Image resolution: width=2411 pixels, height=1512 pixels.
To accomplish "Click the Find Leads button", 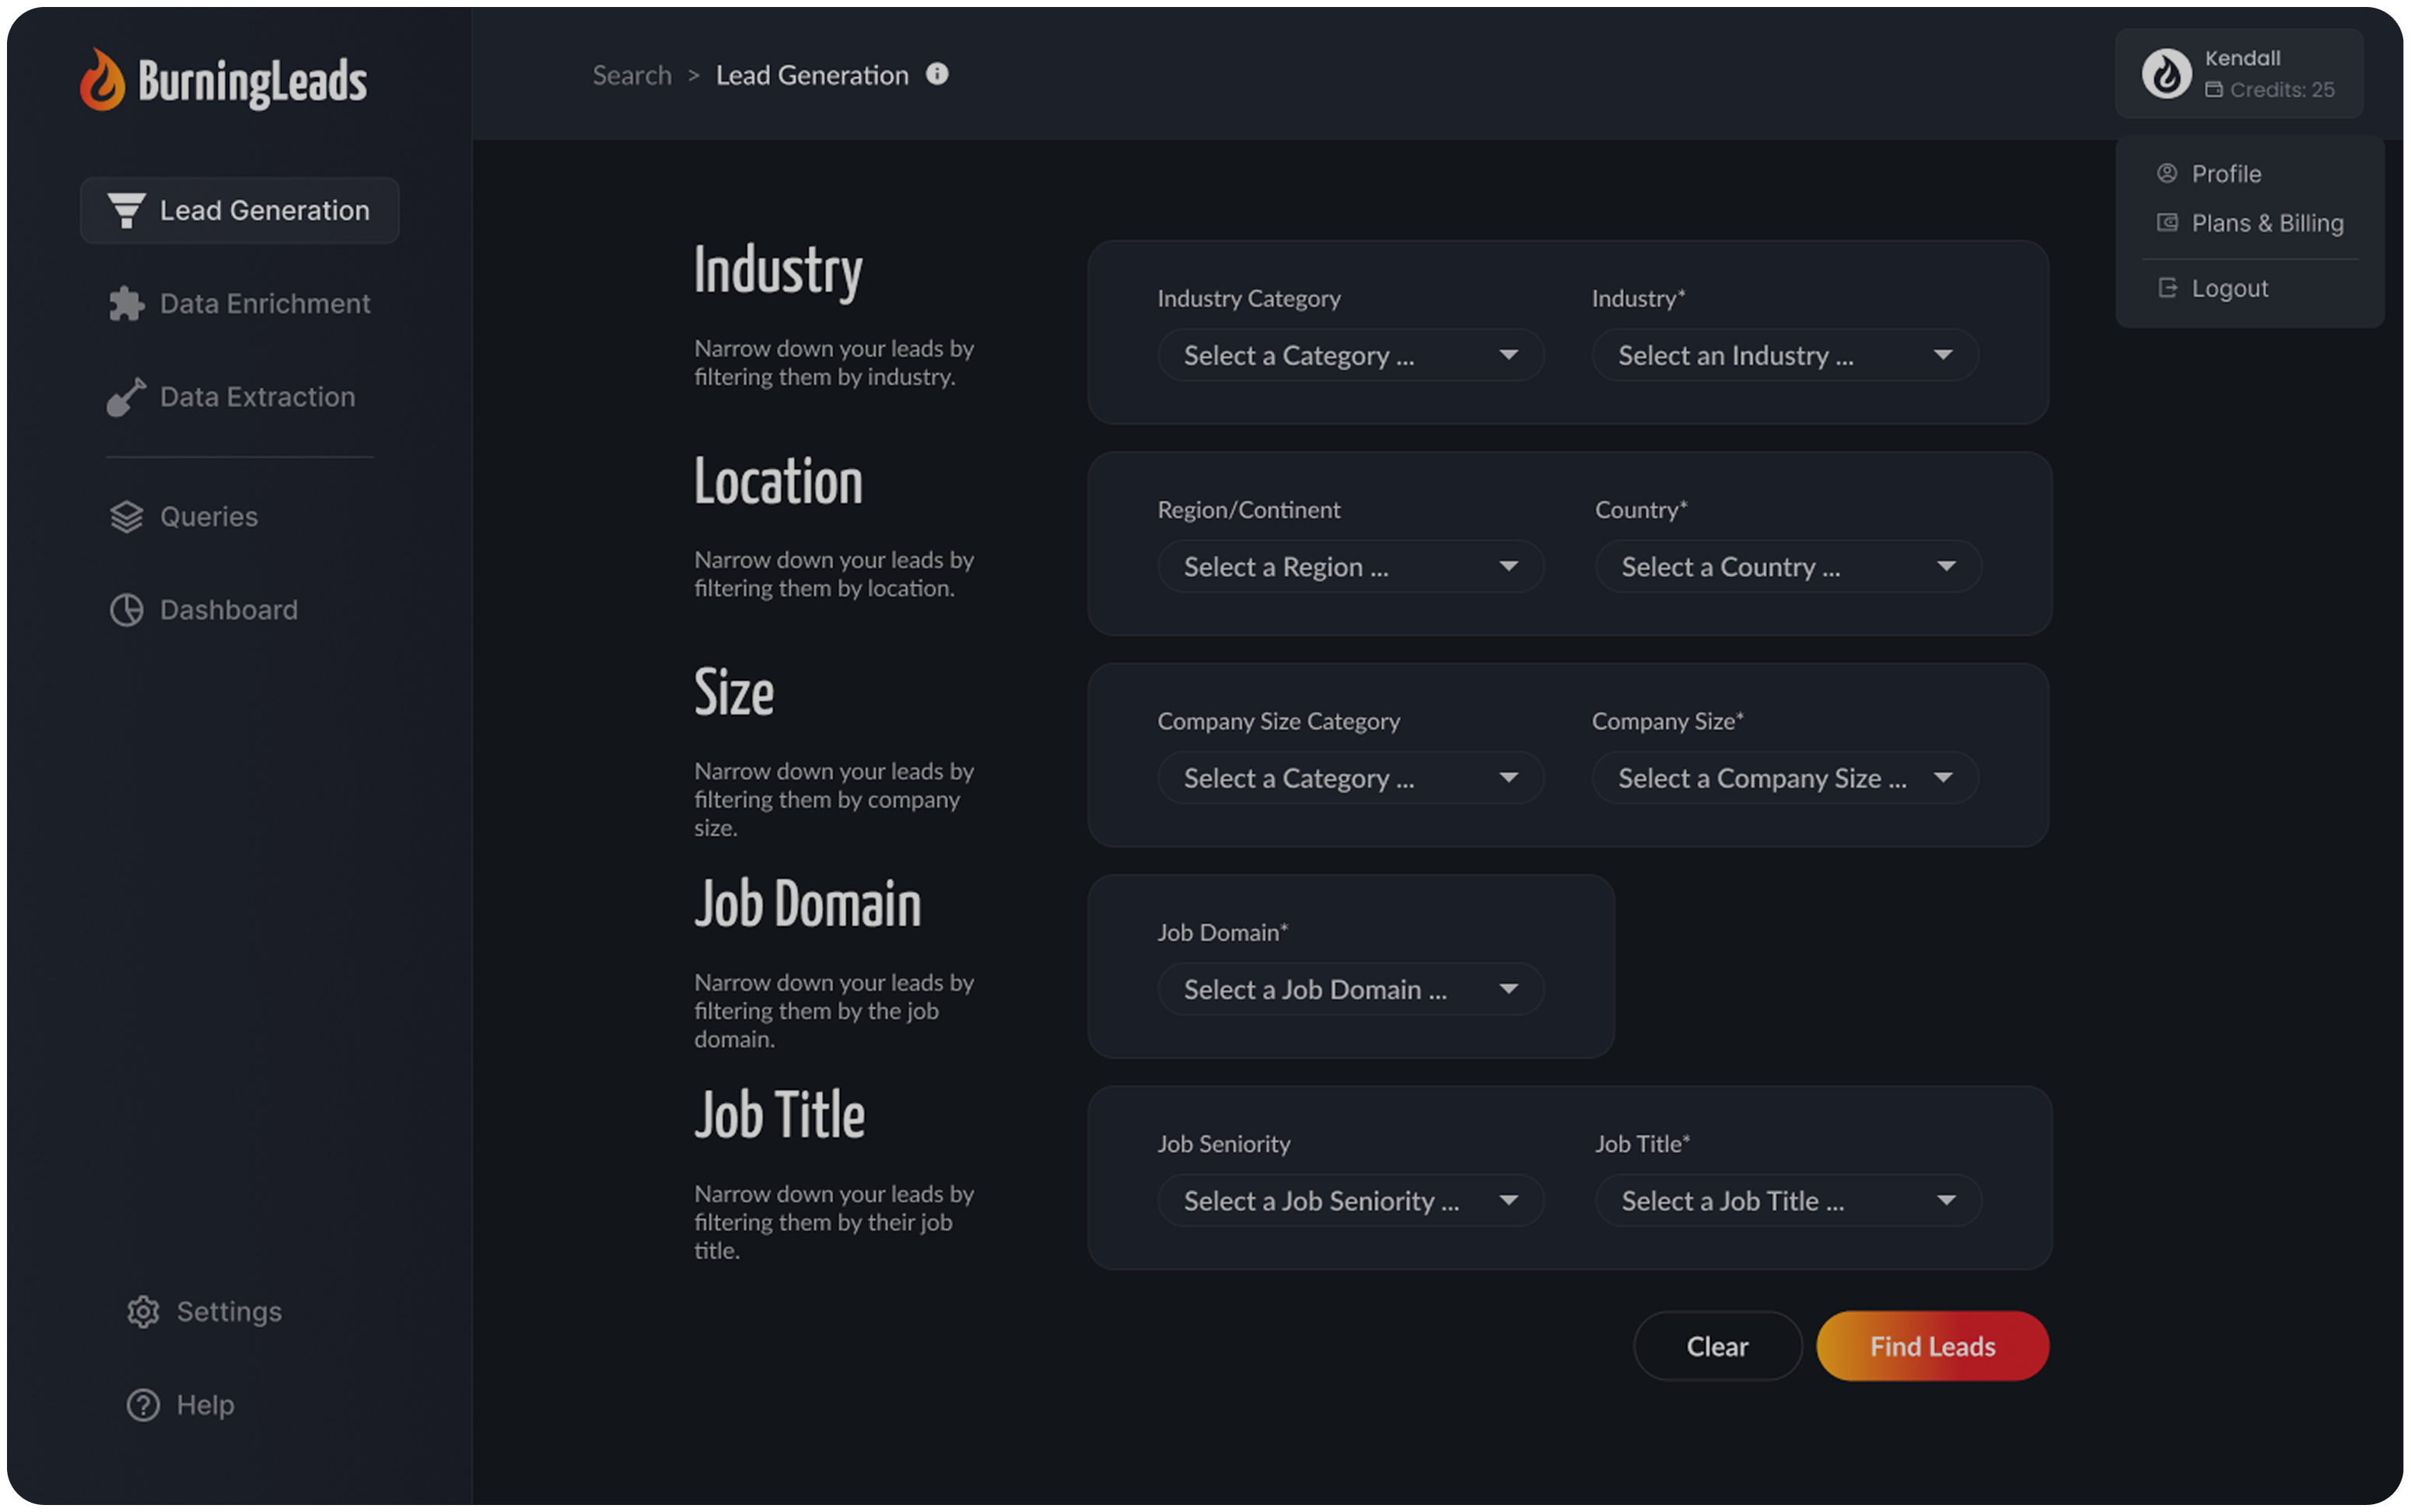I will click(x=1931, y=1345).
